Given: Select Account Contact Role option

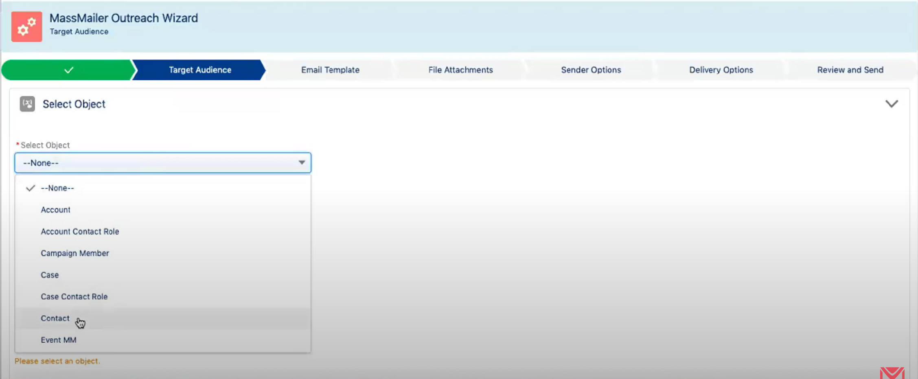Looking at the screenshot, I should click(x=163, y=232).
